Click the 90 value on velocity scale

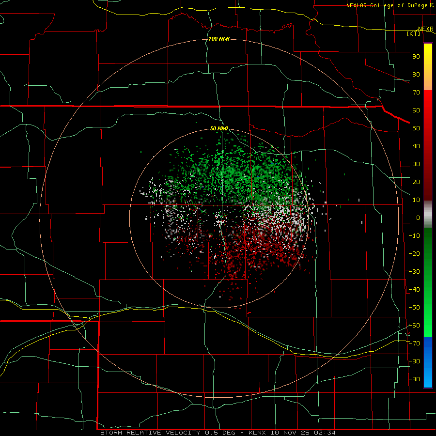coord(416,57)
